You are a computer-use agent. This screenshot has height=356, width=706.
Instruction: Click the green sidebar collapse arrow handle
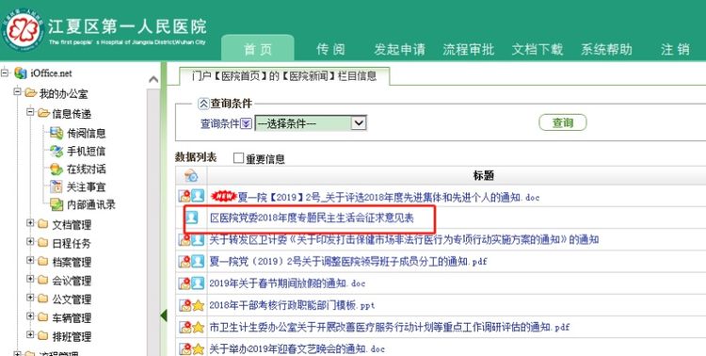coord(164,316)
